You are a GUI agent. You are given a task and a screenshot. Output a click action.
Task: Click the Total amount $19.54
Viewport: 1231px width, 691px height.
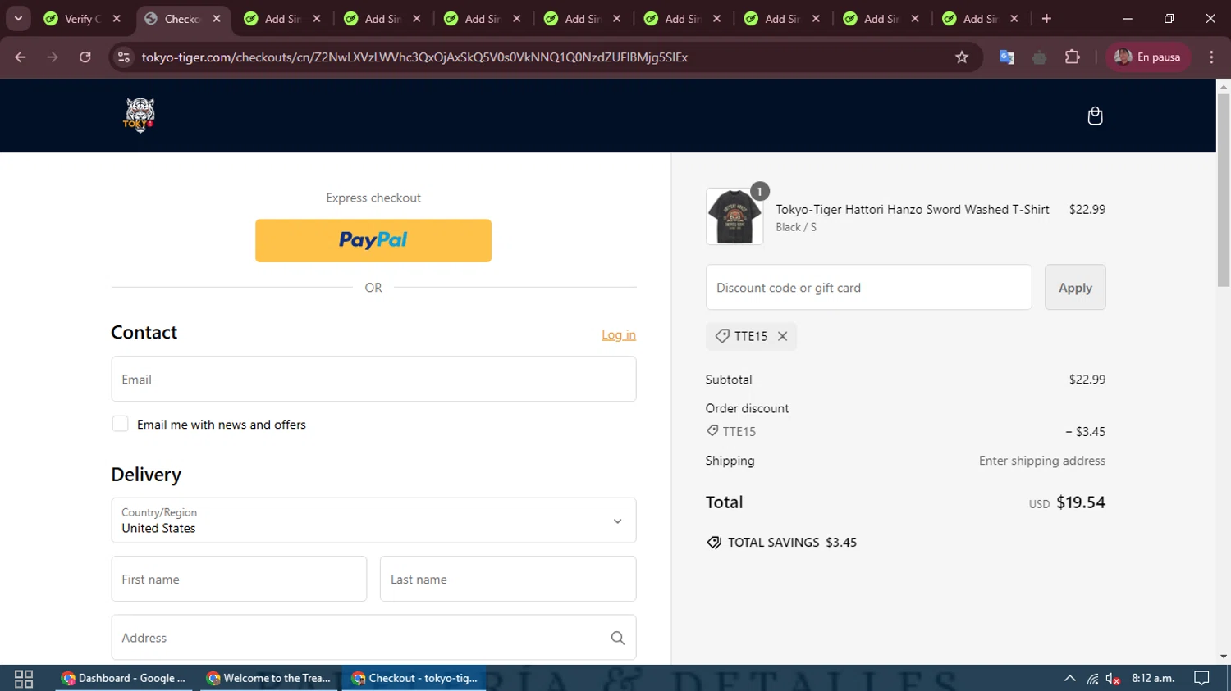(1081, 502)
